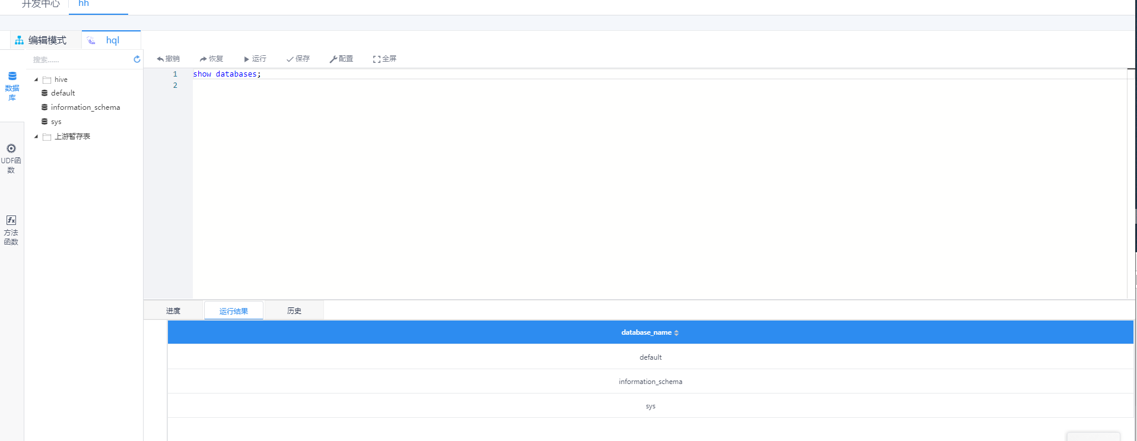Screen dimensions: 1137x441
Task: Click the default database icon in tree
Action: (x=45, y=93)
